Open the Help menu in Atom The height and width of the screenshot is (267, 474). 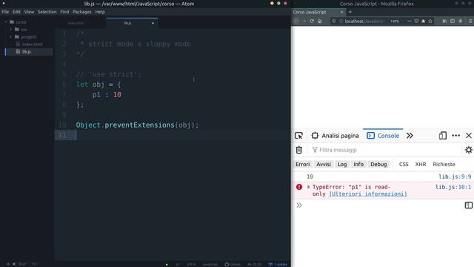point(100,12)
